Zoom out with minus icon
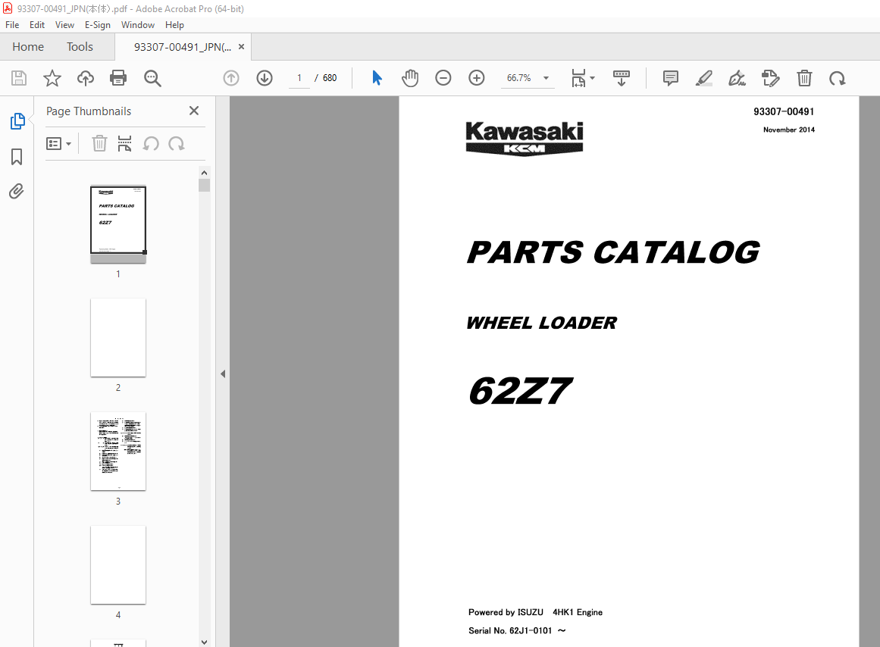Screen dimensions: 880x647 point(443,78)
